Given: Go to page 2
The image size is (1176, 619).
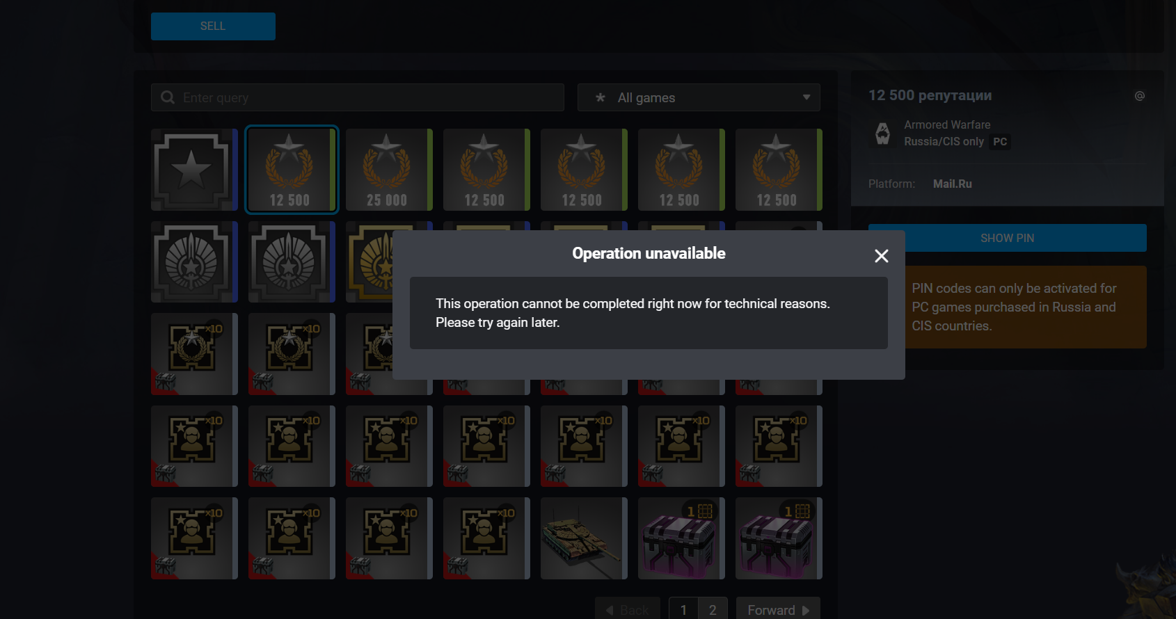Looking at the screenshot, I should coord(713,609).
